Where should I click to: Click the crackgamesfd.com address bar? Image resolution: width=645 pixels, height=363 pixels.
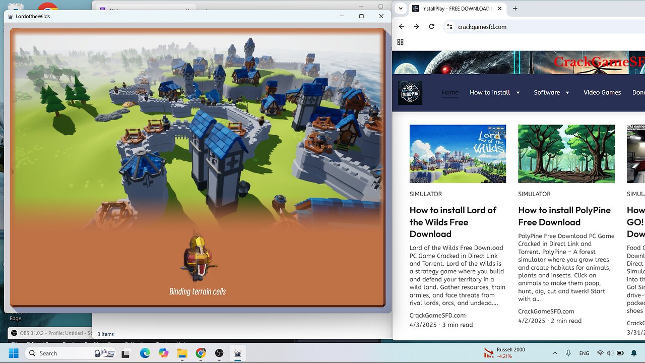pyautogui.click(x=544, y=27)
